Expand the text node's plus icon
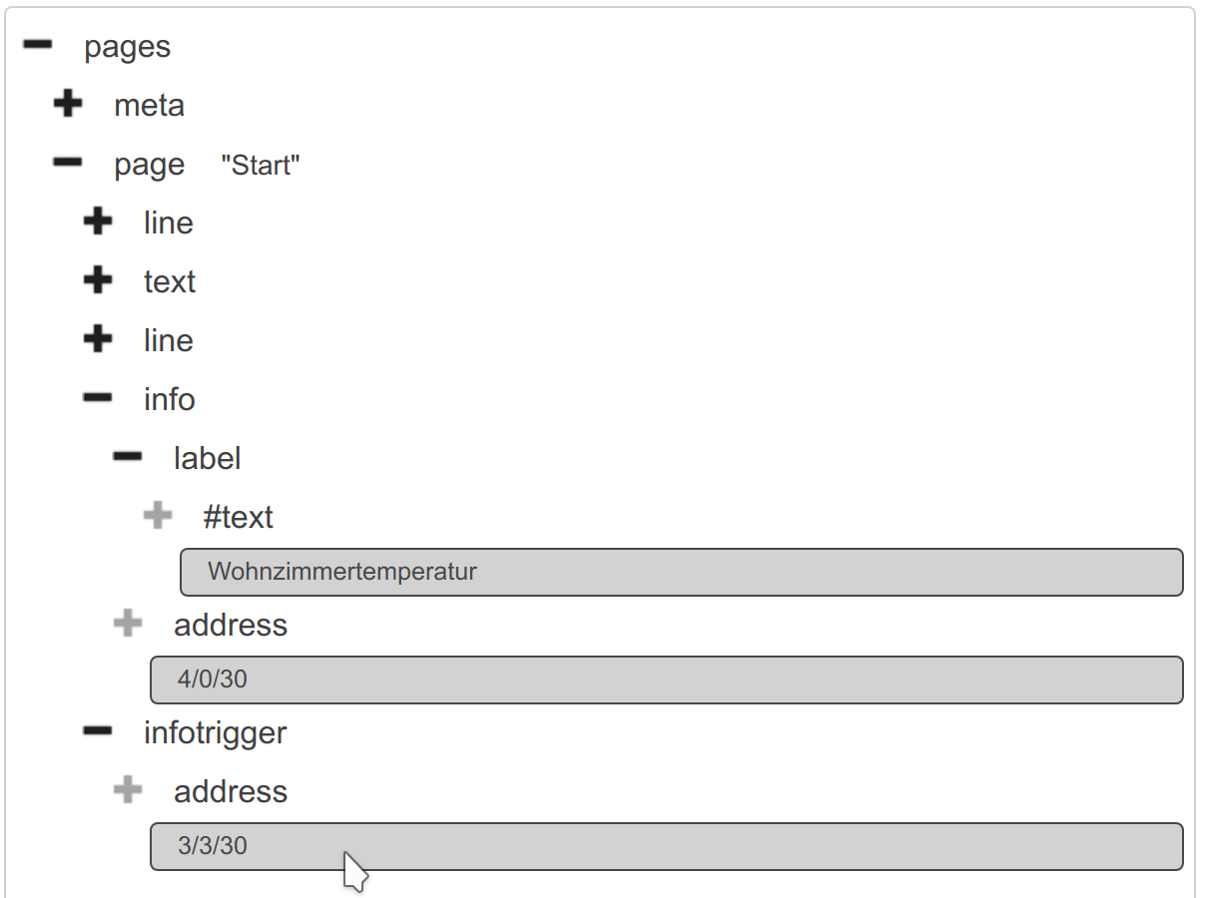This screenshot has width=1208, height=898. [98, 280]
